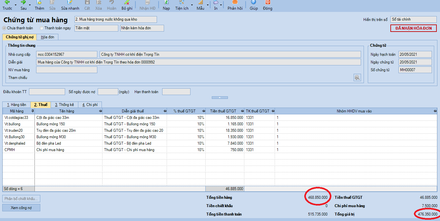
Task: Click the Nạp refresh icon
Action: pyautogui.click(x=166, y=2)
